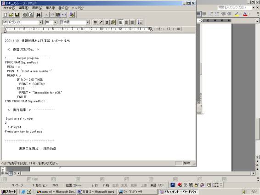Viewport: 260px width, 195px height.
Task: Choose text color with WordPad palette icon
Action: click(113, 22)
